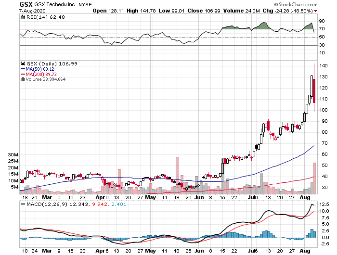Click the volume bars icon in legend
Viewport: 337px width, 255px height.
pyautogui.click(x=23, y=79)
